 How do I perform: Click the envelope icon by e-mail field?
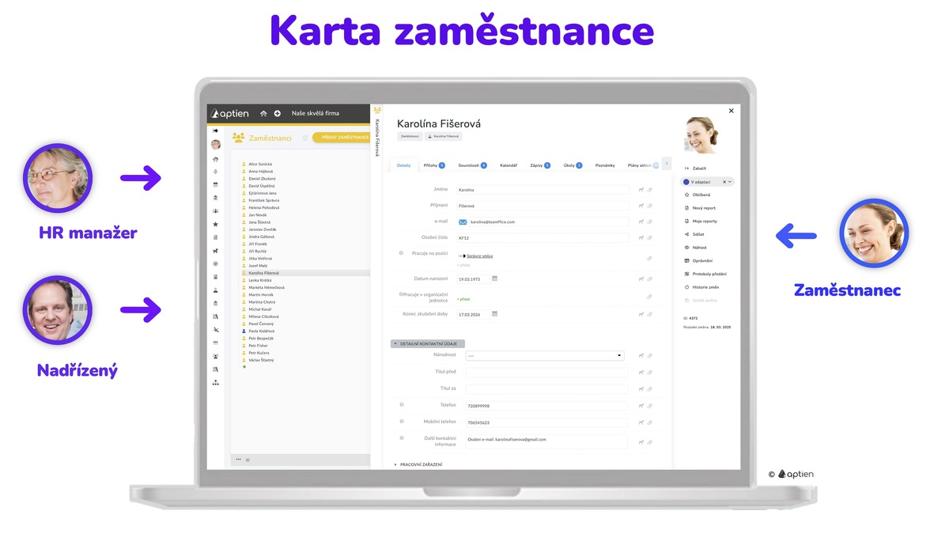[463, 222]
